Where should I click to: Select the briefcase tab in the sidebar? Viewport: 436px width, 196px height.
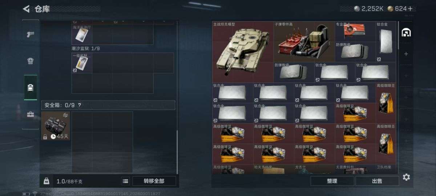pyautogui.click(x=31, y=115)
